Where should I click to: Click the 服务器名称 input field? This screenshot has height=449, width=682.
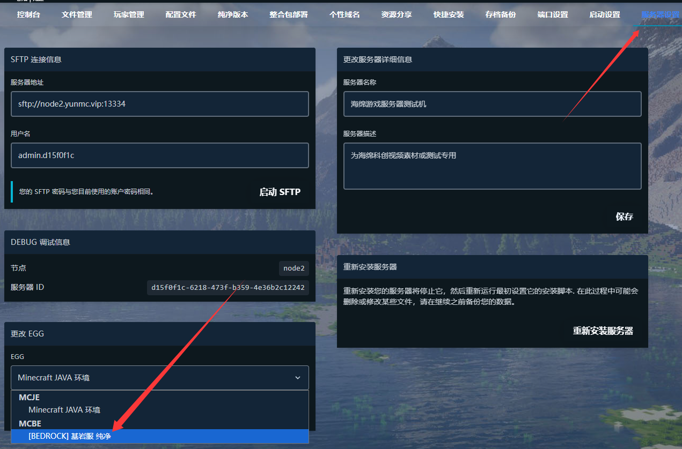point(492,104)
